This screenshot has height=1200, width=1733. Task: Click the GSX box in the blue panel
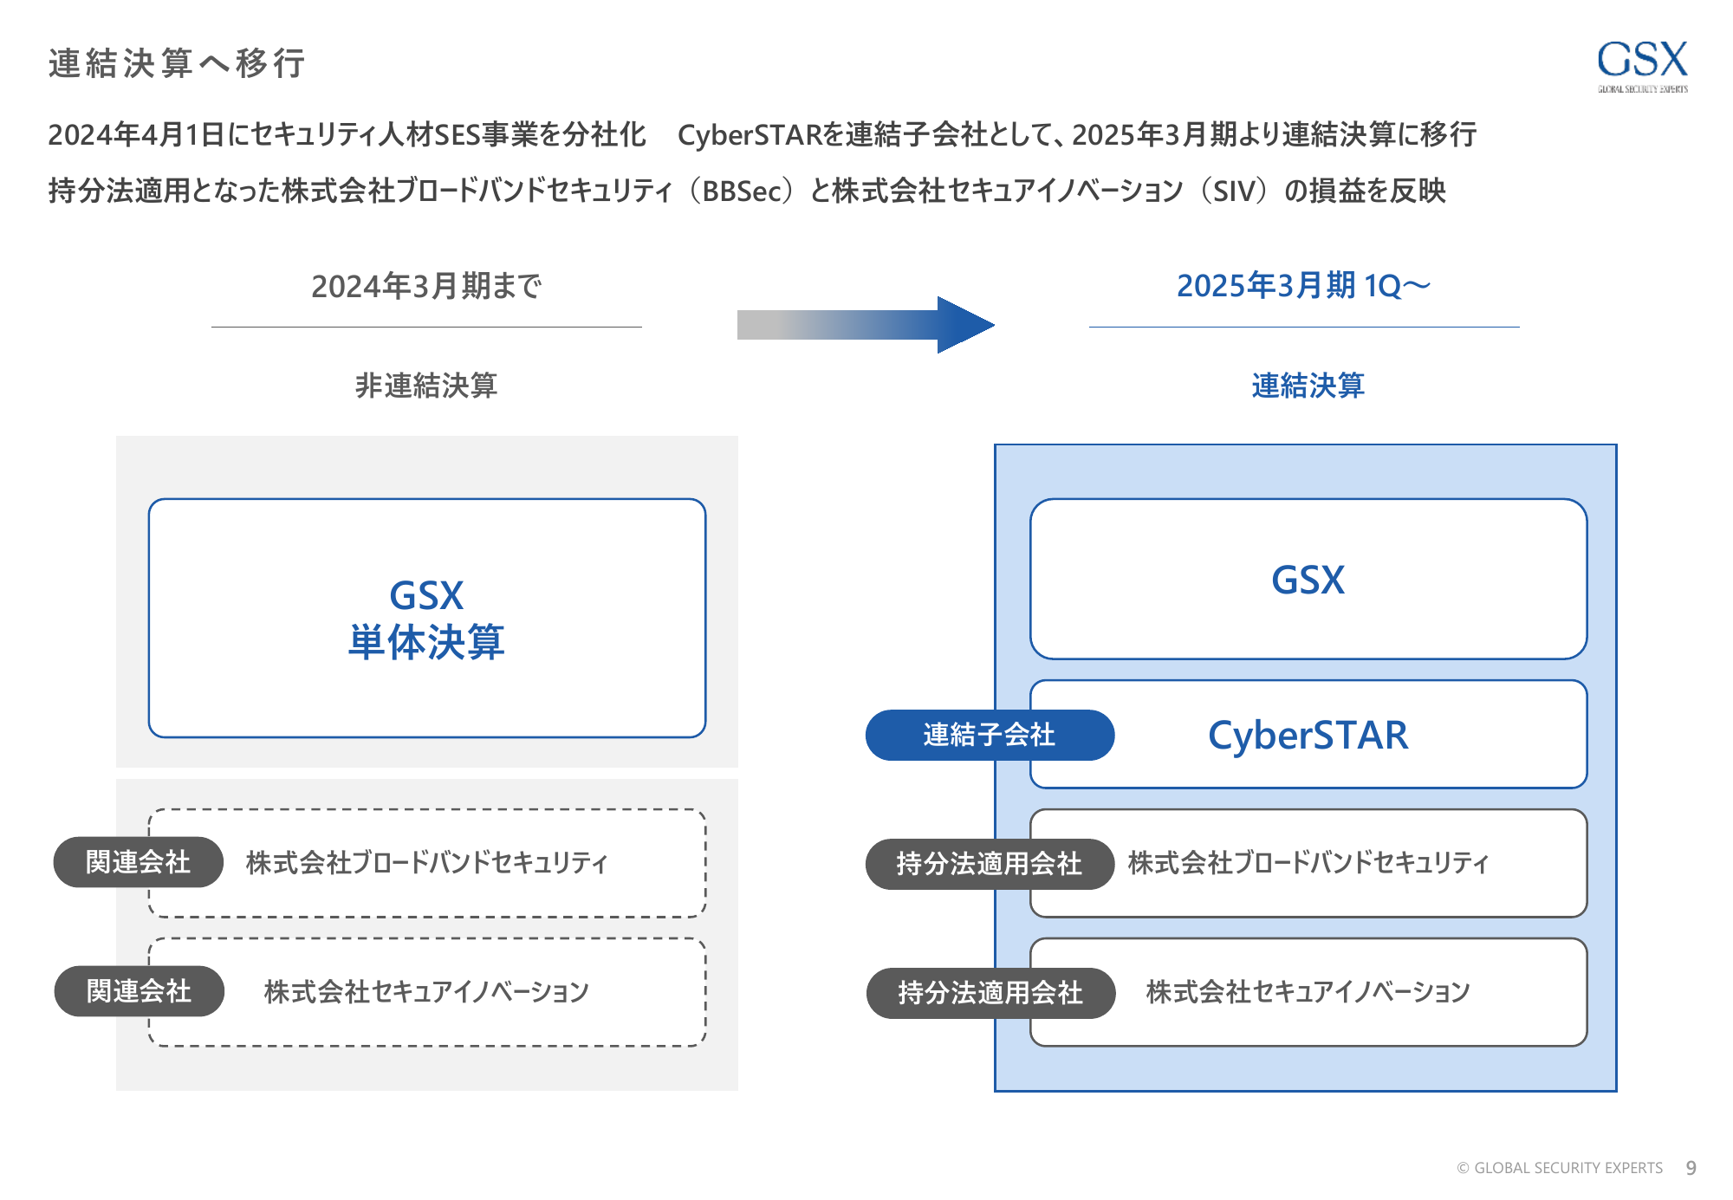(1308, 579)
